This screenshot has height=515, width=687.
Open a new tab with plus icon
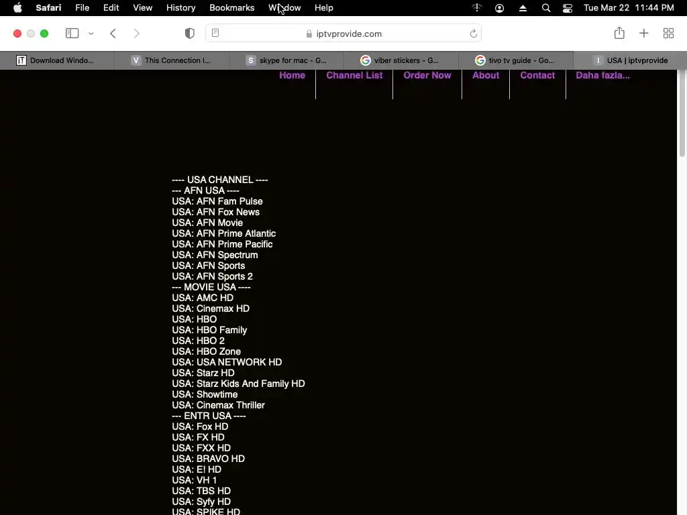643,34
